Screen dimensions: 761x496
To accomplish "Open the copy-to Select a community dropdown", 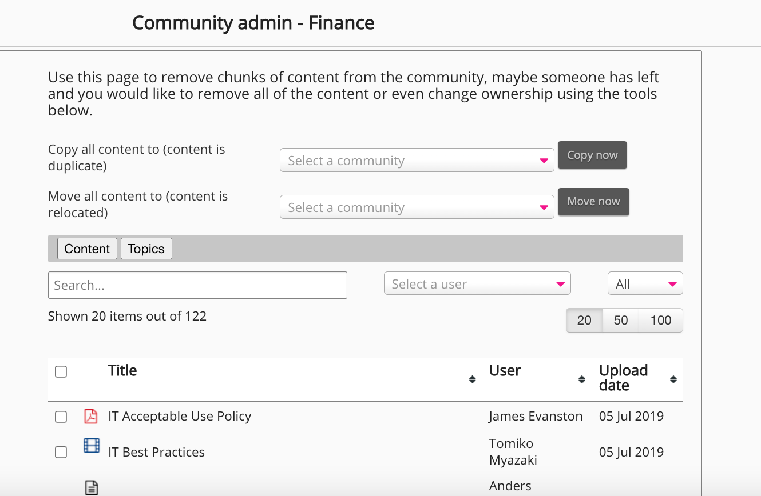I will click(417, 161).
